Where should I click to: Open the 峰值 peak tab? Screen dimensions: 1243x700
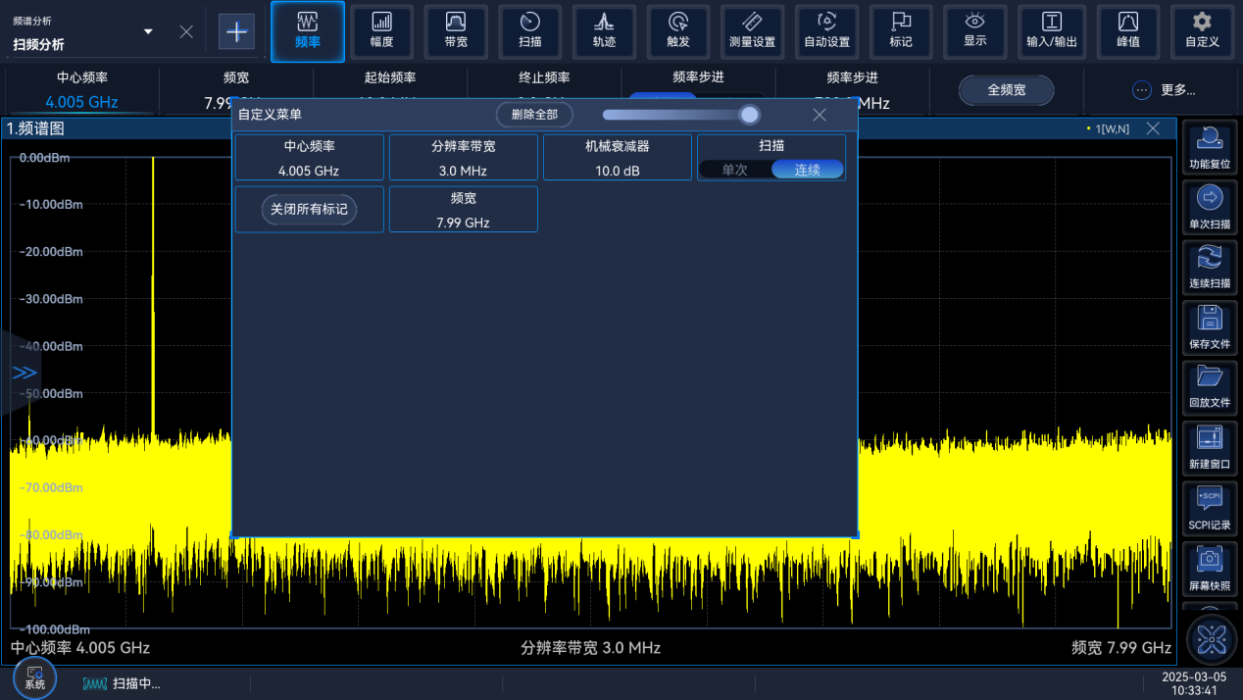point(1127,30)
